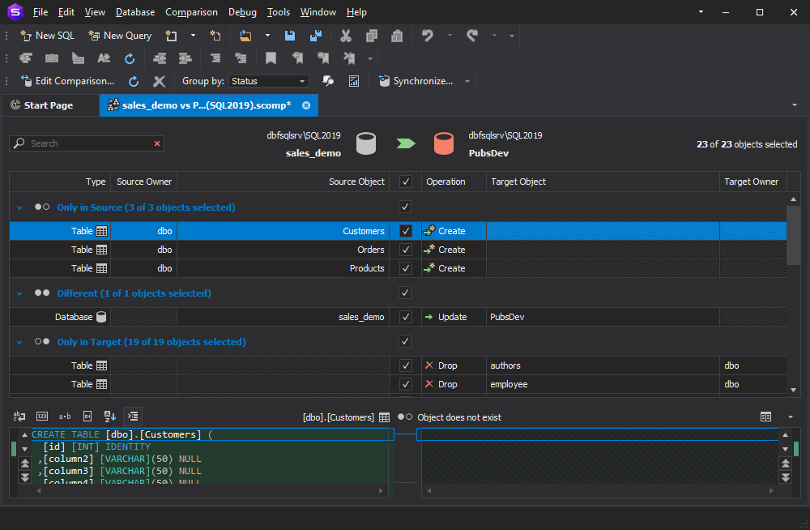Click the find objects icon next to Status dropdown
Viewport: 810px width, 530px height.
tap(328, 81)
